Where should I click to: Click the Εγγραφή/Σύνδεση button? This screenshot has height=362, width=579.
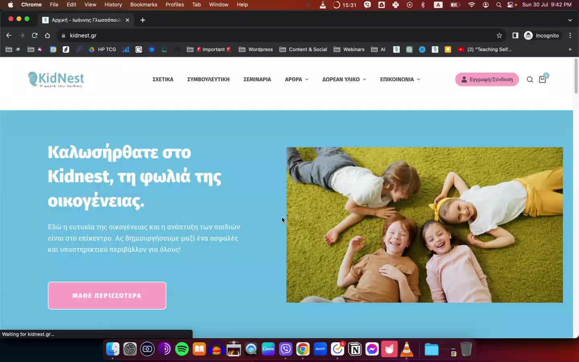(487, 79)
